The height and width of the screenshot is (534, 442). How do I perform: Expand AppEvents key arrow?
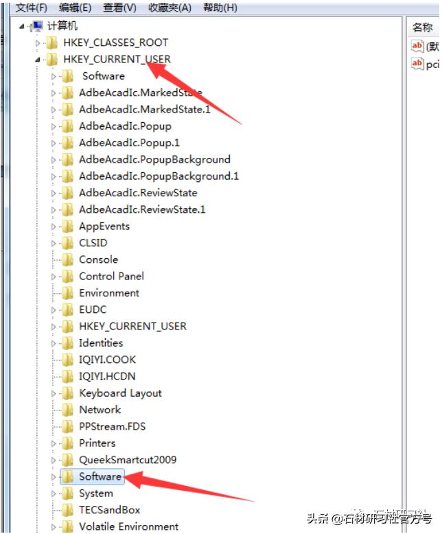coord(54,227)
